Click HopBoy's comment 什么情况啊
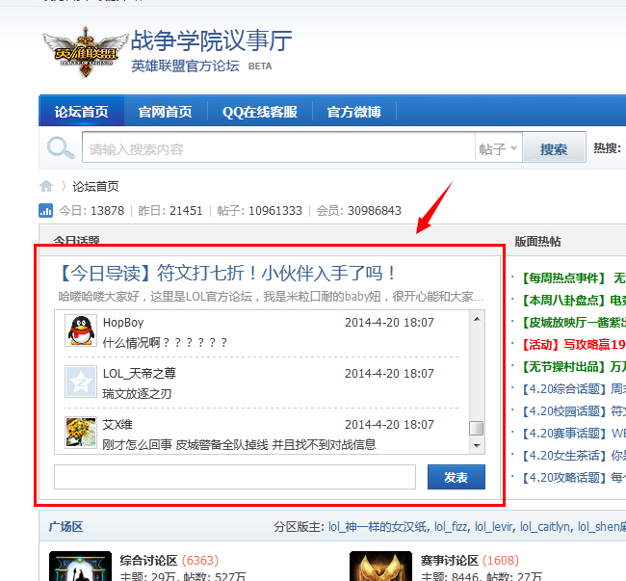The height and width of the screenshot is (581, 626). (x=165, y=343)
